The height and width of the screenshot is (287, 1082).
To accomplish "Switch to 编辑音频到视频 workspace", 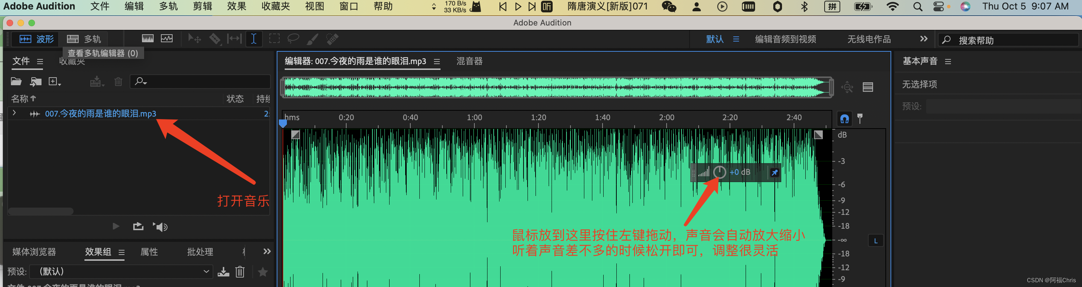I will [x=785, y=39].
